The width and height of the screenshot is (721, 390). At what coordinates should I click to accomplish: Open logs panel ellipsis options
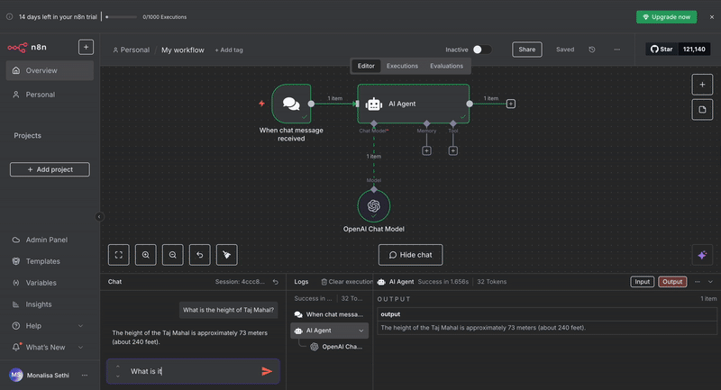coord(697,282)
